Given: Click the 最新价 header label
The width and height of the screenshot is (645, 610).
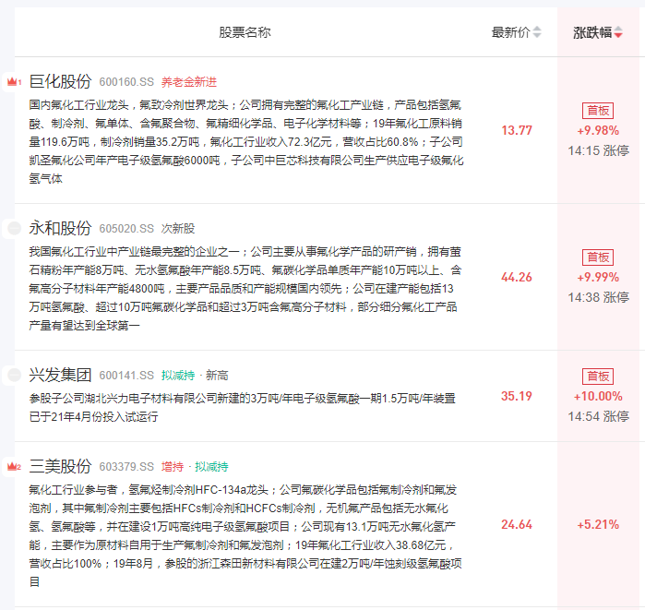Looking at the screenshot, I should pos(510,32).
